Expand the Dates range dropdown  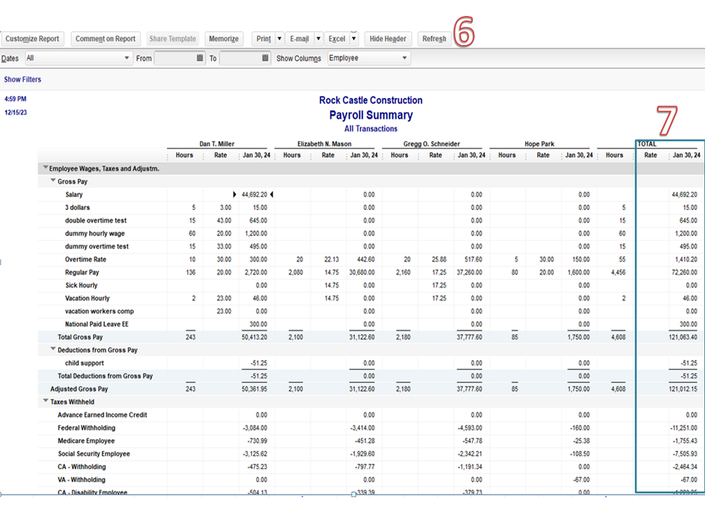(x=127, y=59)
